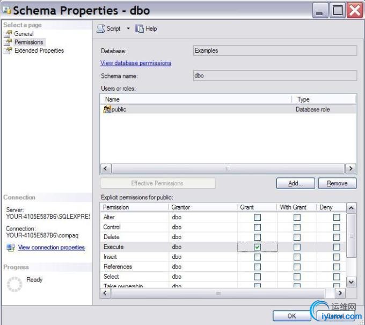Select the Execute permission row name

coord(114,247)
